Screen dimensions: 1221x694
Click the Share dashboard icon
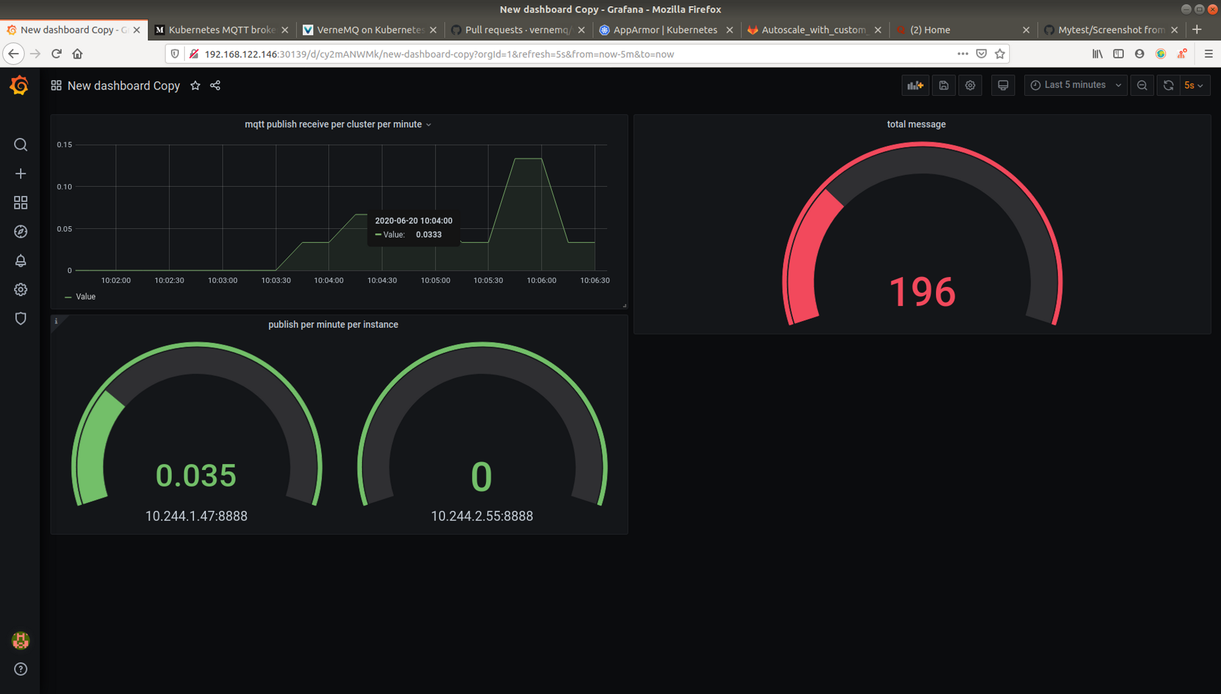[215, 85]
